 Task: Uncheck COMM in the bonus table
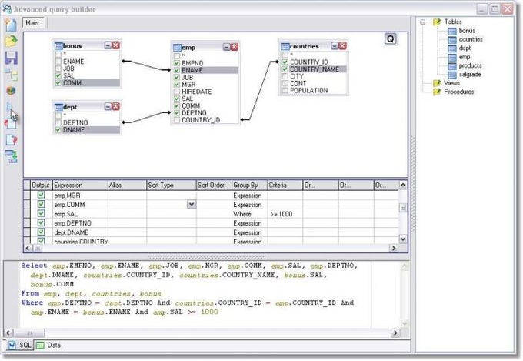tap(58, 83)
